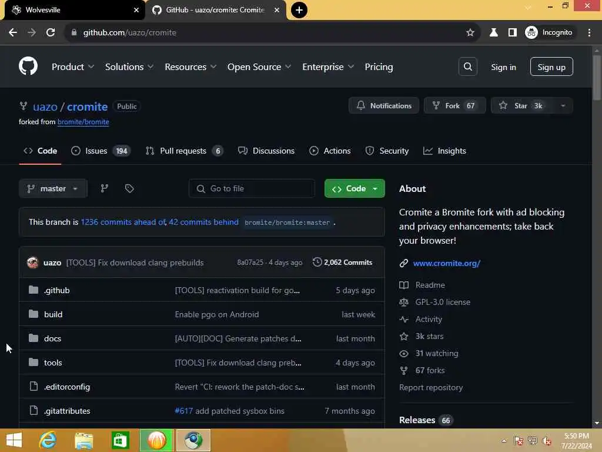Open the Discussions tab
This screenshot has width=602, height=452.
coord(266,151)
